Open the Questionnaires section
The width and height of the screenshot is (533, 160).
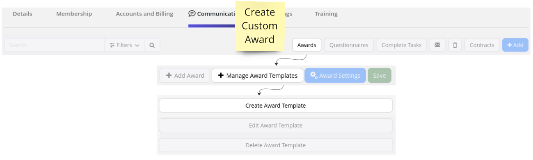(x=349, y=45)
